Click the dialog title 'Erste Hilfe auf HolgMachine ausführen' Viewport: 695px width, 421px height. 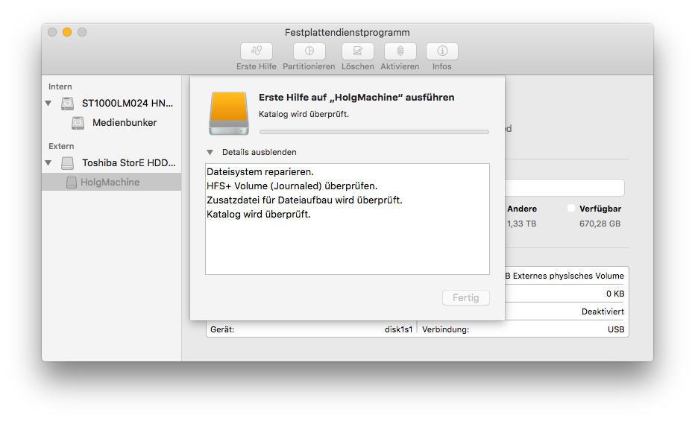click(356, 98)
